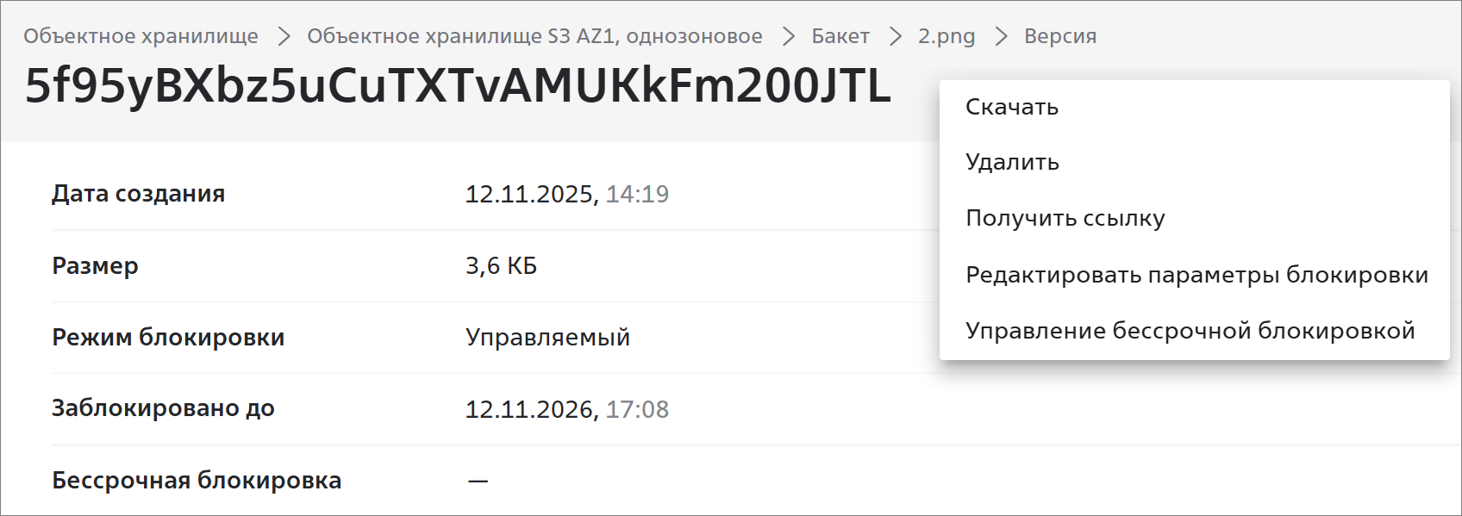Open the 2.png breadcrumb link
1462x516 pixels.
click(x=946, y=36)
